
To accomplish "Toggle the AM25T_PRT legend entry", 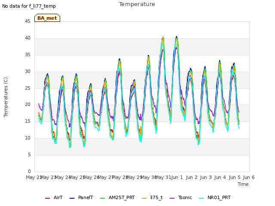I will (x=117, y=197).
